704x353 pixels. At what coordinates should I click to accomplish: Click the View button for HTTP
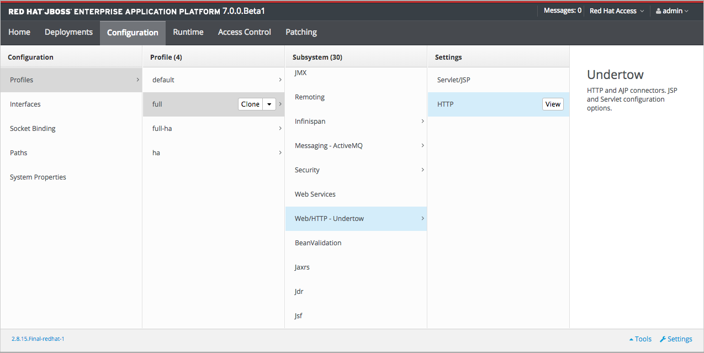click(x=553, y=104)
